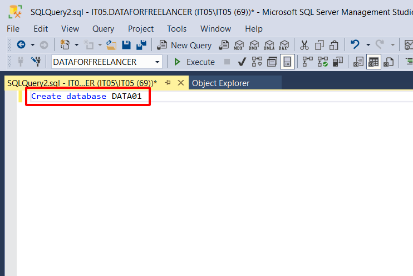Click the New Query button
Viewport: 413px width, 276px height.
click(184, 45)
